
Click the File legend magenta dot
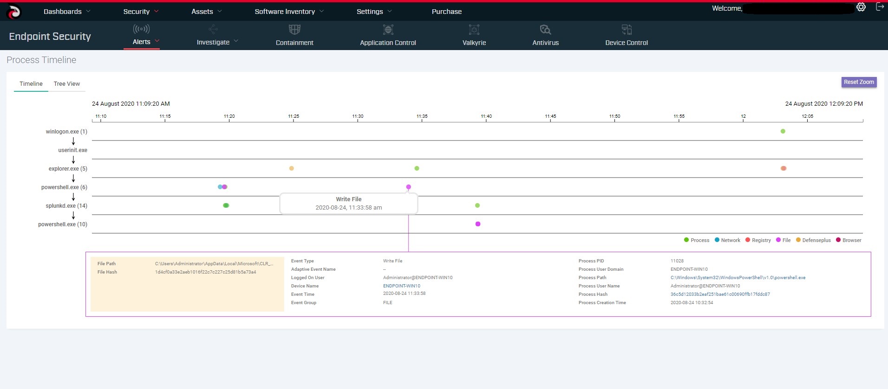[778, 240]
